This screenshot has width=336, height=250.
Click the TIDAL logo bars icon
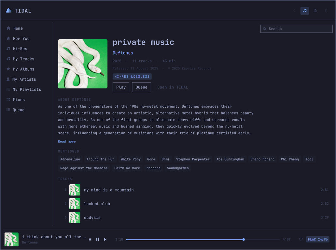point(8,10)
